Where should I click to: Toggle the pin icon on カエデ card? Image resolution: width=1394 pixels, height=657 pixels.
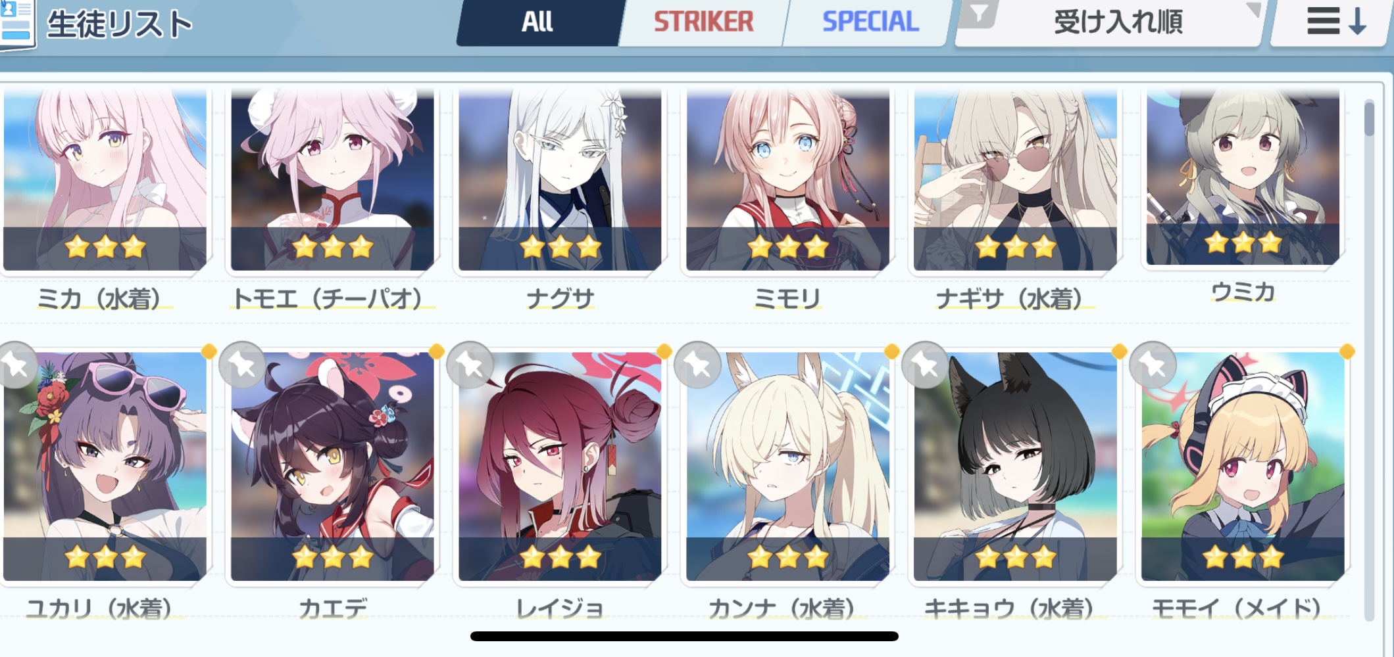pyautogui.click(x=243, y=365)
